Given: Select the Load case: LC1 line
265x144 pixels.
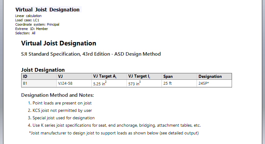Looking at the screenshot, I should pyautogui.click(x=27, y=20).
